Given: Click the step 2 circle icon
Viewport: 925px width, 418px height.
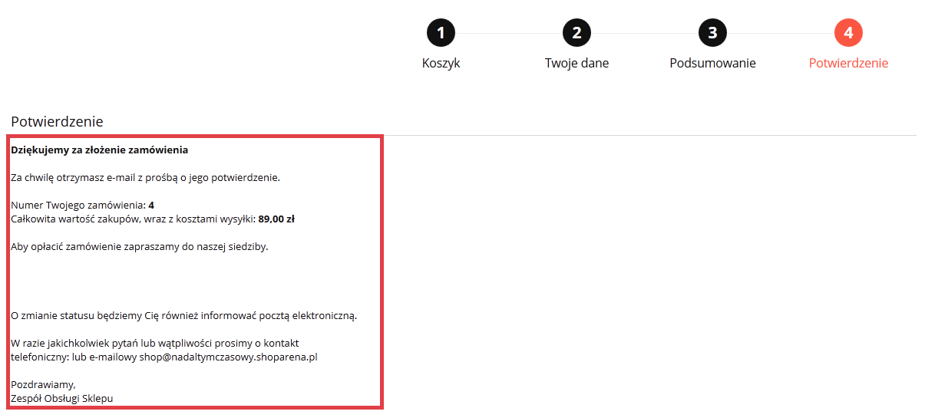Looking at the screenshot, I should point(576,33).
